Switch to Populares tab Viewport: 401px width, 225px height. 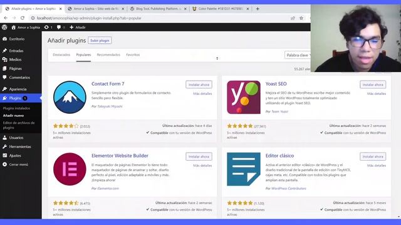click(x=83, y=55)
